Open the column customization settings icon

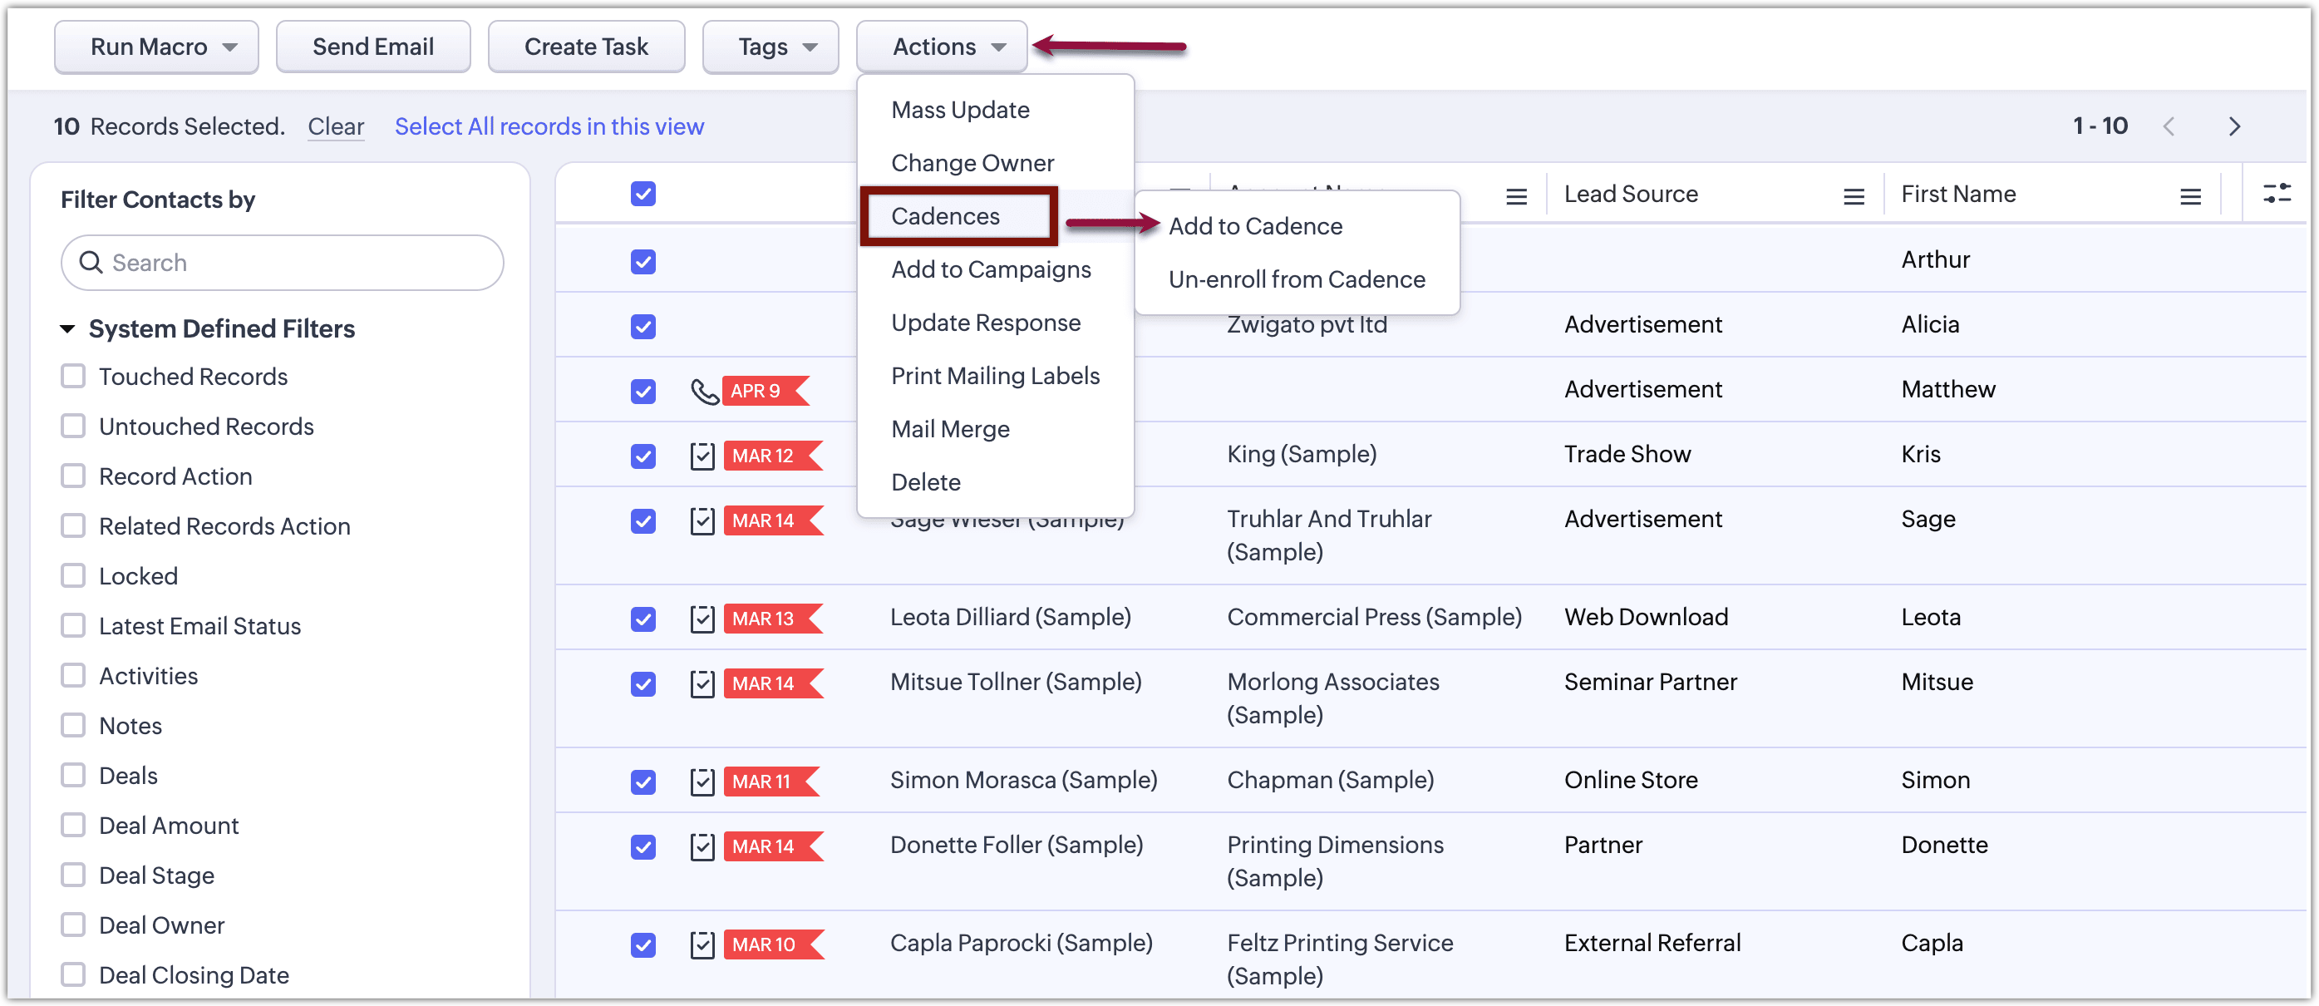(2276, 193)
